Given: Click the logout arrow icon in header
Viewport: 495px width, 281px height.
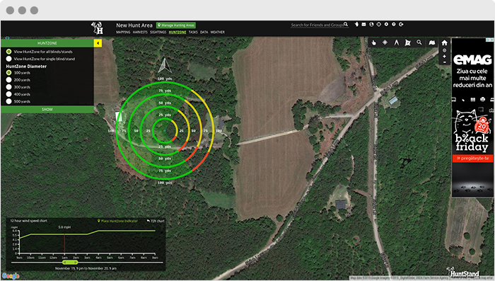Looking at the screenshot, I should point(401,24).
